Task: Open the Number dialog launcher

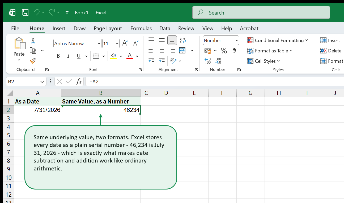Action: coord(239,70)
